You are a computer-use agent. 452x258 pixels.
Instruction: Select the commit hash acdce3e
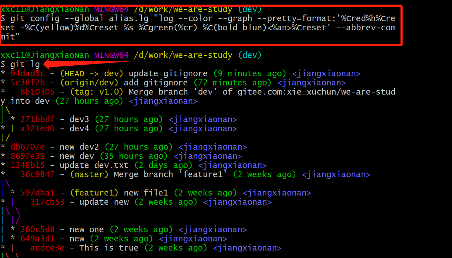point(47,248)
